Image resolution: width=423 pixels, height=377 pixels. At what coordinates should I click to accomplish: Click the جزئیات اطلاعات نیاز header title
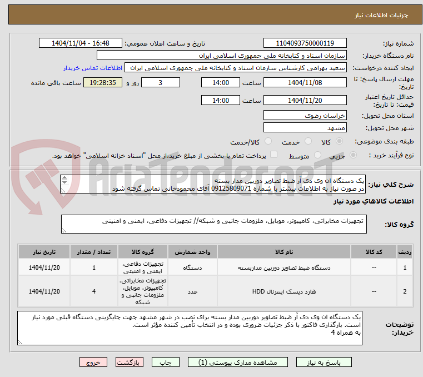[381, 15]
